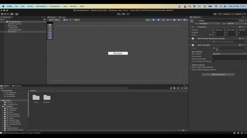Select the Move tool in scene toolbar
The width and height of the screenshot is (247, 138).
tap(50, 28)
